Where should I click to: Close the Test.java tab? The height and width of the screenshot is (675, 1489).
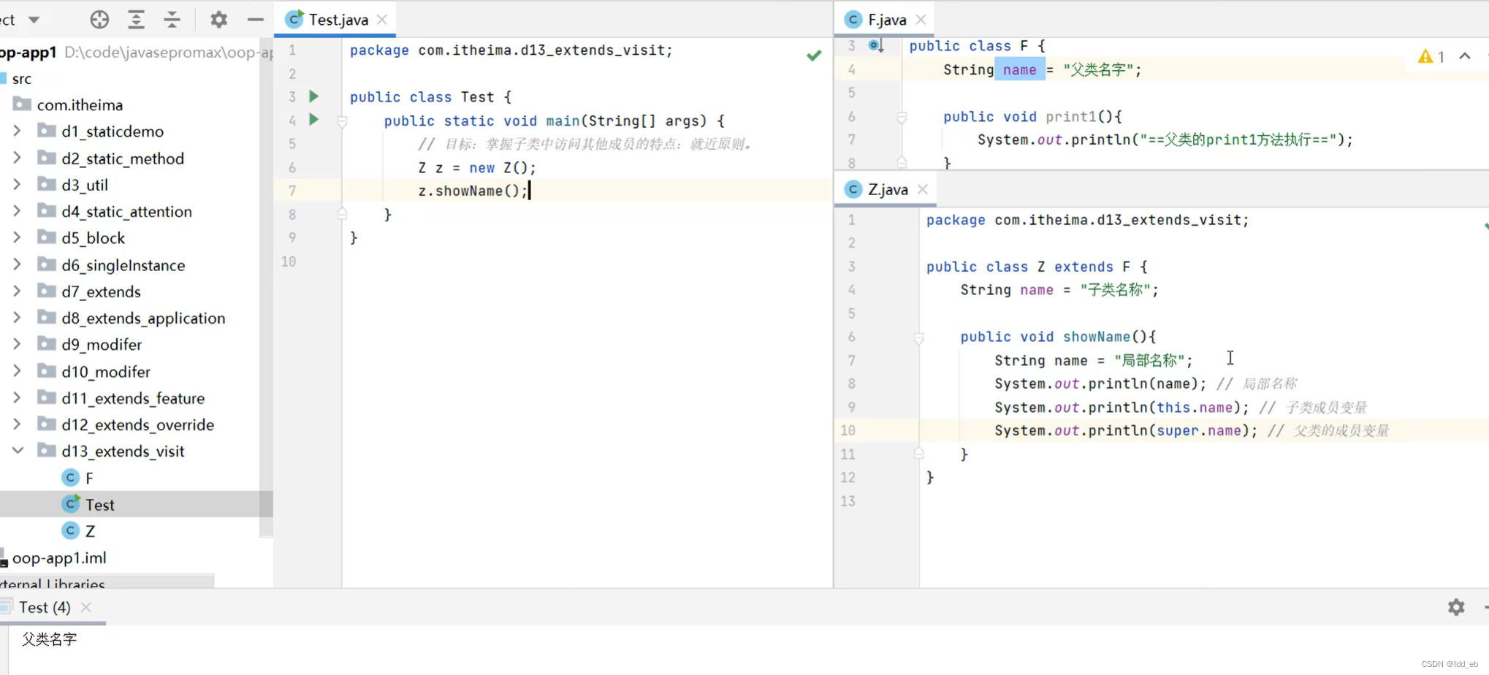382,20
